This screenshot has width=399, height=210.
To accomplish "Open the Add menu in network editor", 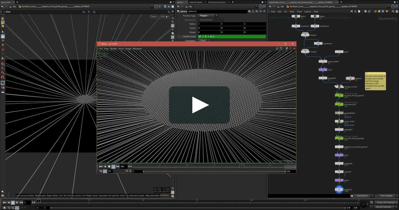I will 273,12.
